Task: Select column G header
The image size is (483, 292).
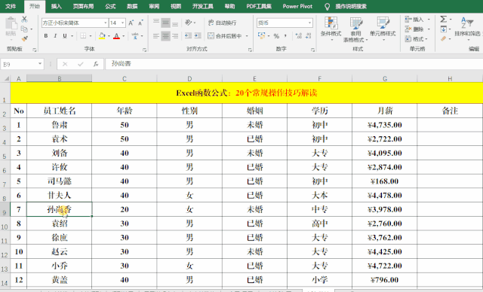Action: (x=385, y=78)
